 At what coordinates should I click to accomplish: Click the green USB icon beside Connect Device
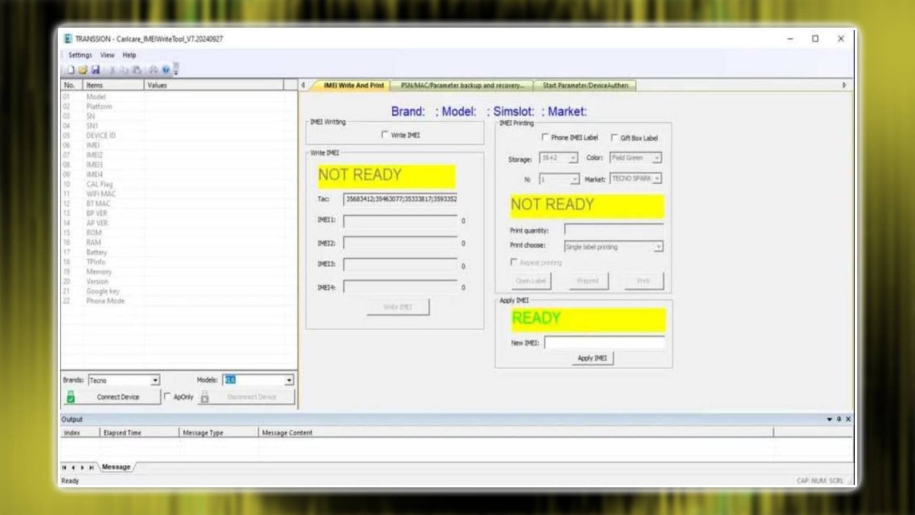tap(70, 396)
